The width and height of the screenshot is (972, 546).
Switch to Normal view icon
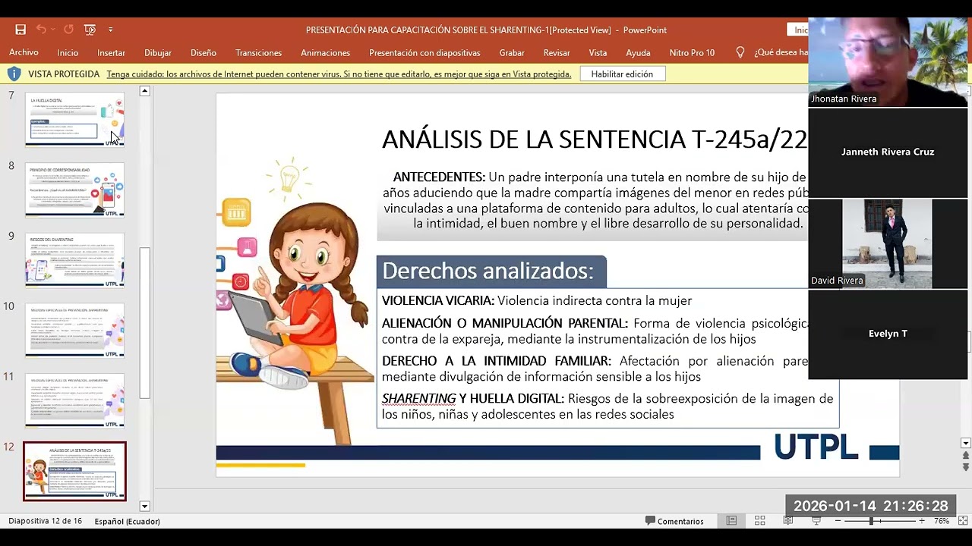tap(731, 521)
